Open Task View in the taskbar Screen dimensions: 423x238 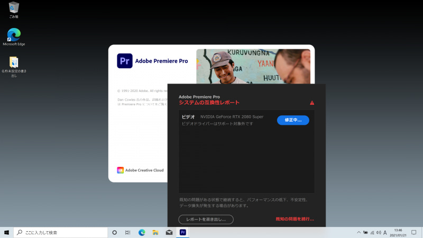(128, 232)
